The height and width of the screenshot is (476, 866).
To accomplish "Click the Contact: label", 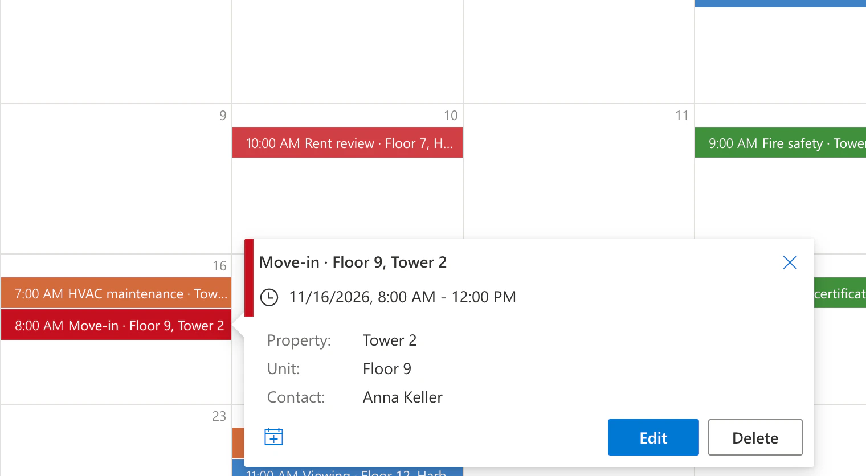I will click(x=296, y=397).
